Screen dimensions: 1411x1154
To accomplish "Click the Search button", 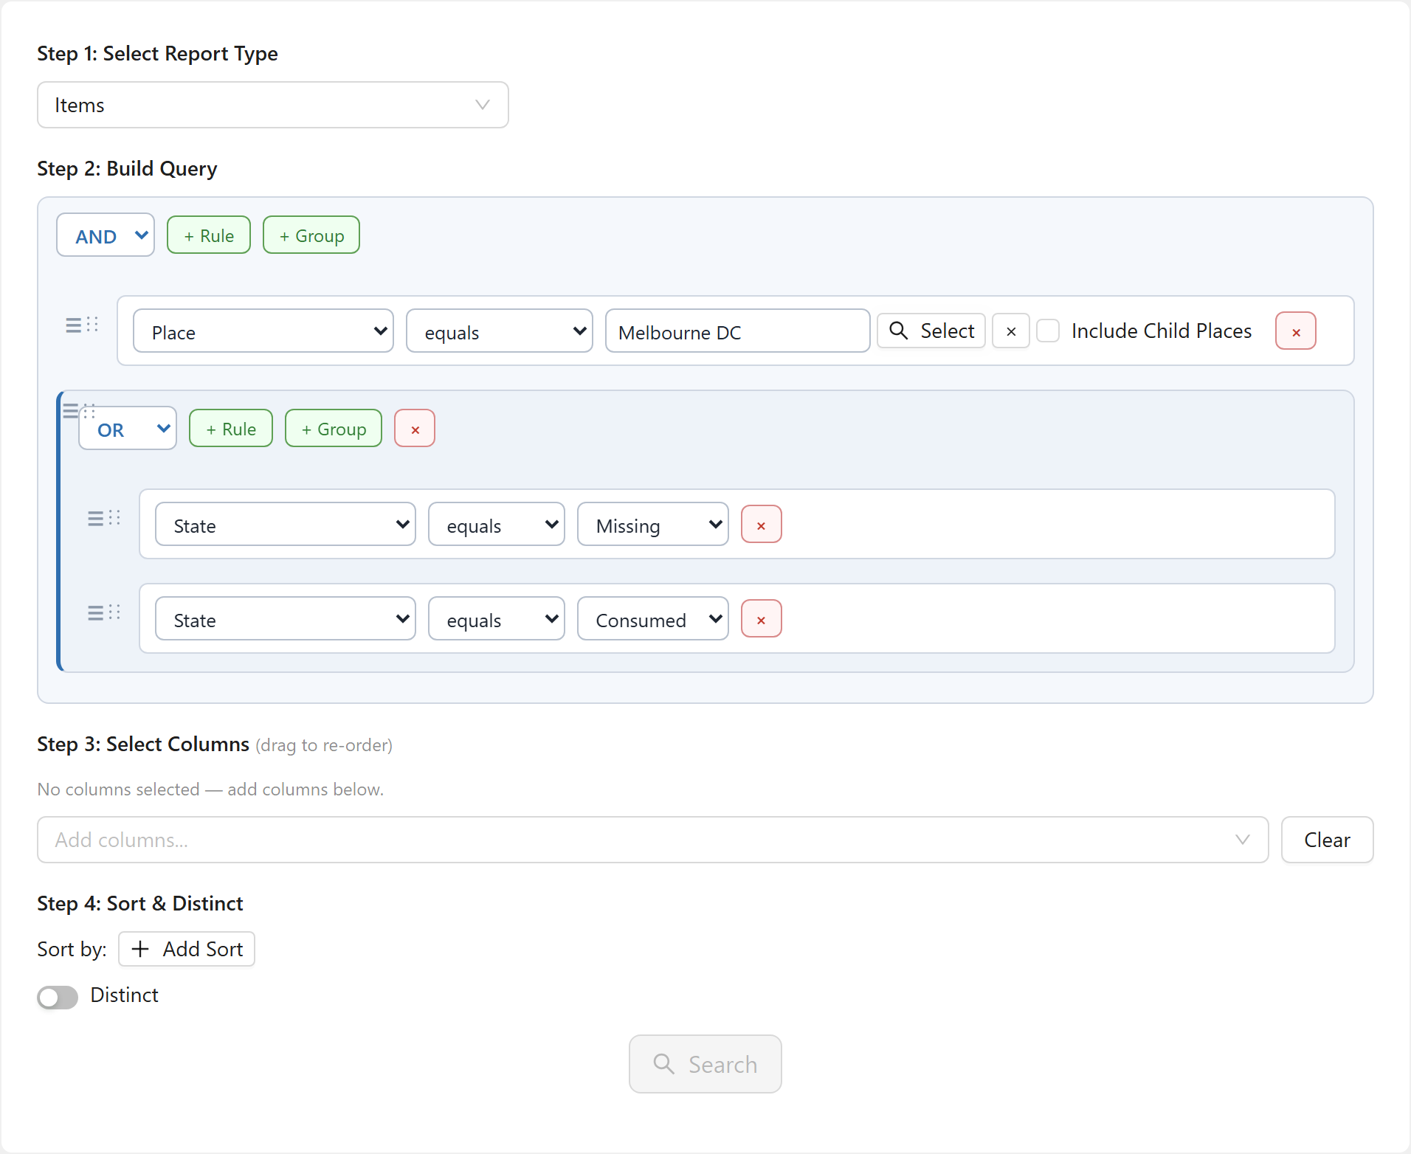I will (705, 1064).
